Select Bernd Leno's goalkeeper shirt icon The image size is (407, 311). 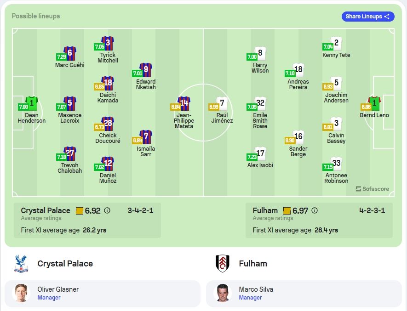(374, 103)
